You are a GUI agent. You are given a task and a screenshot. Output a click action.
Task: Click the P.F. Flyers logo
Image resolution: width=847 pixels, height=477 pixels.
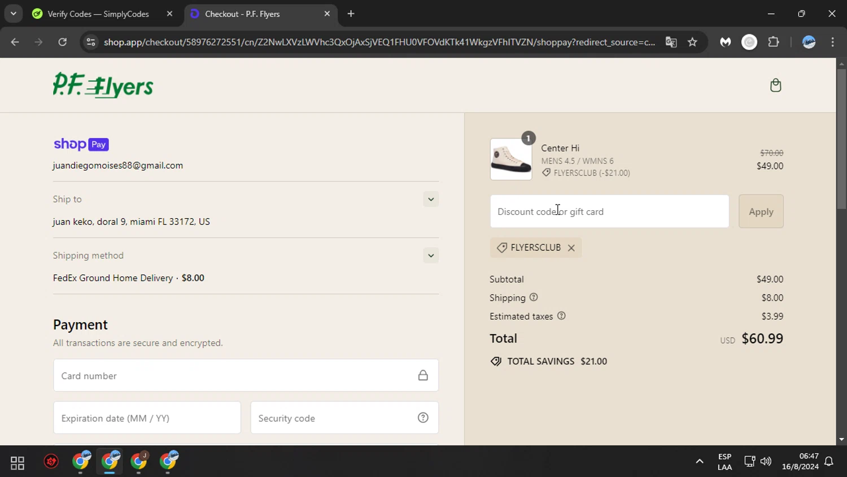(103, 85)
